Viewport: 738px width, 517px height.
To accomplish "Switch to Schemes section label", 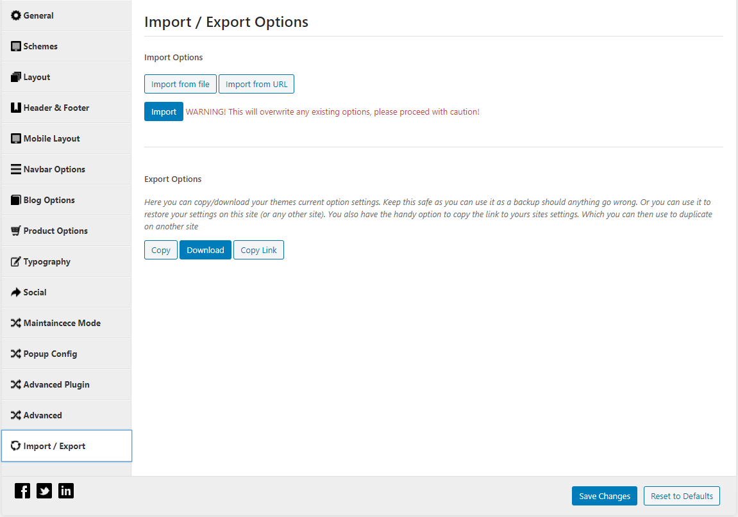I will (x=40, y=46).
